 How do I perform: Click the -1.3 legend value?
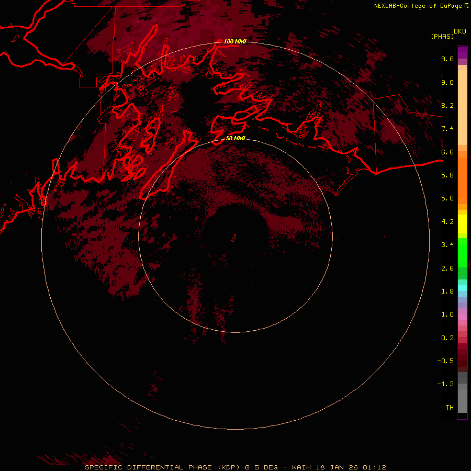445,384
